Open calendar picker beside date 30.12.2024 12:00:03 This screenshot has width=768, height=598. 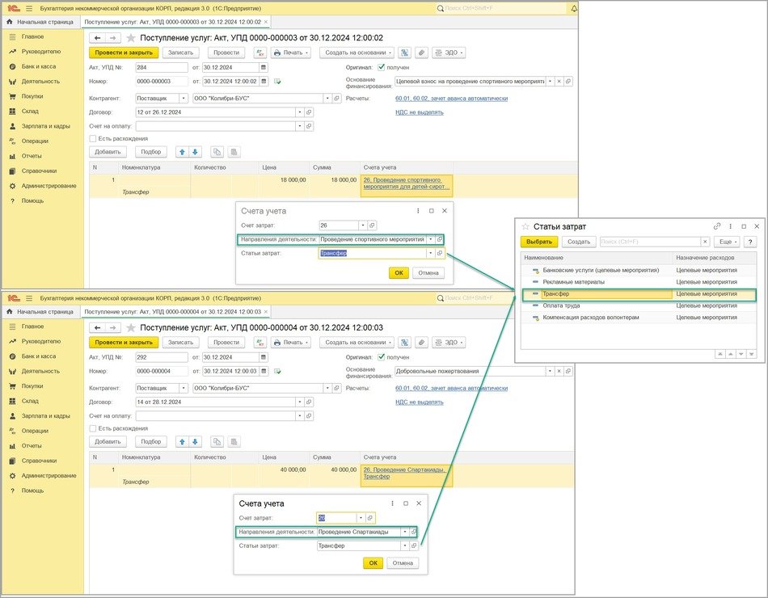point(265,372)
